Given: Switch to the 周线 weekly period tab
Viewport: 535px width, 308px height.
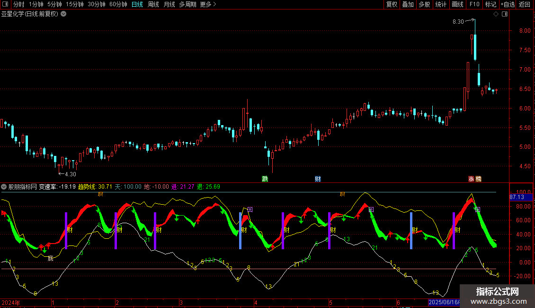Looking at the screenshot, I should click(153, 4).
